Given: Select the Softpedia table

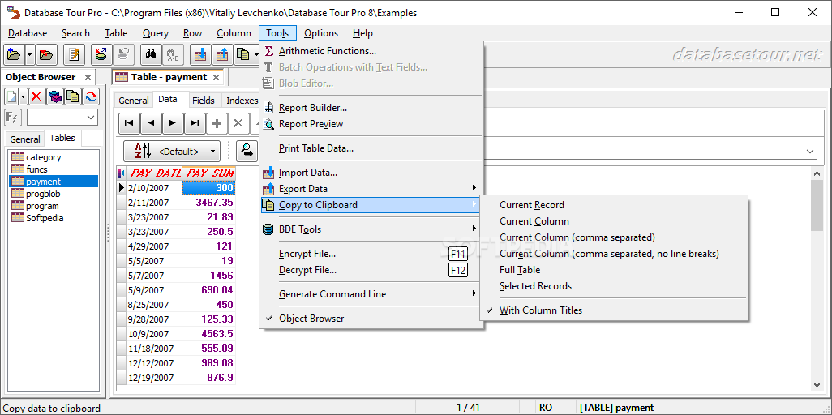Looking at the screenshot, I should tap(45, 218).
